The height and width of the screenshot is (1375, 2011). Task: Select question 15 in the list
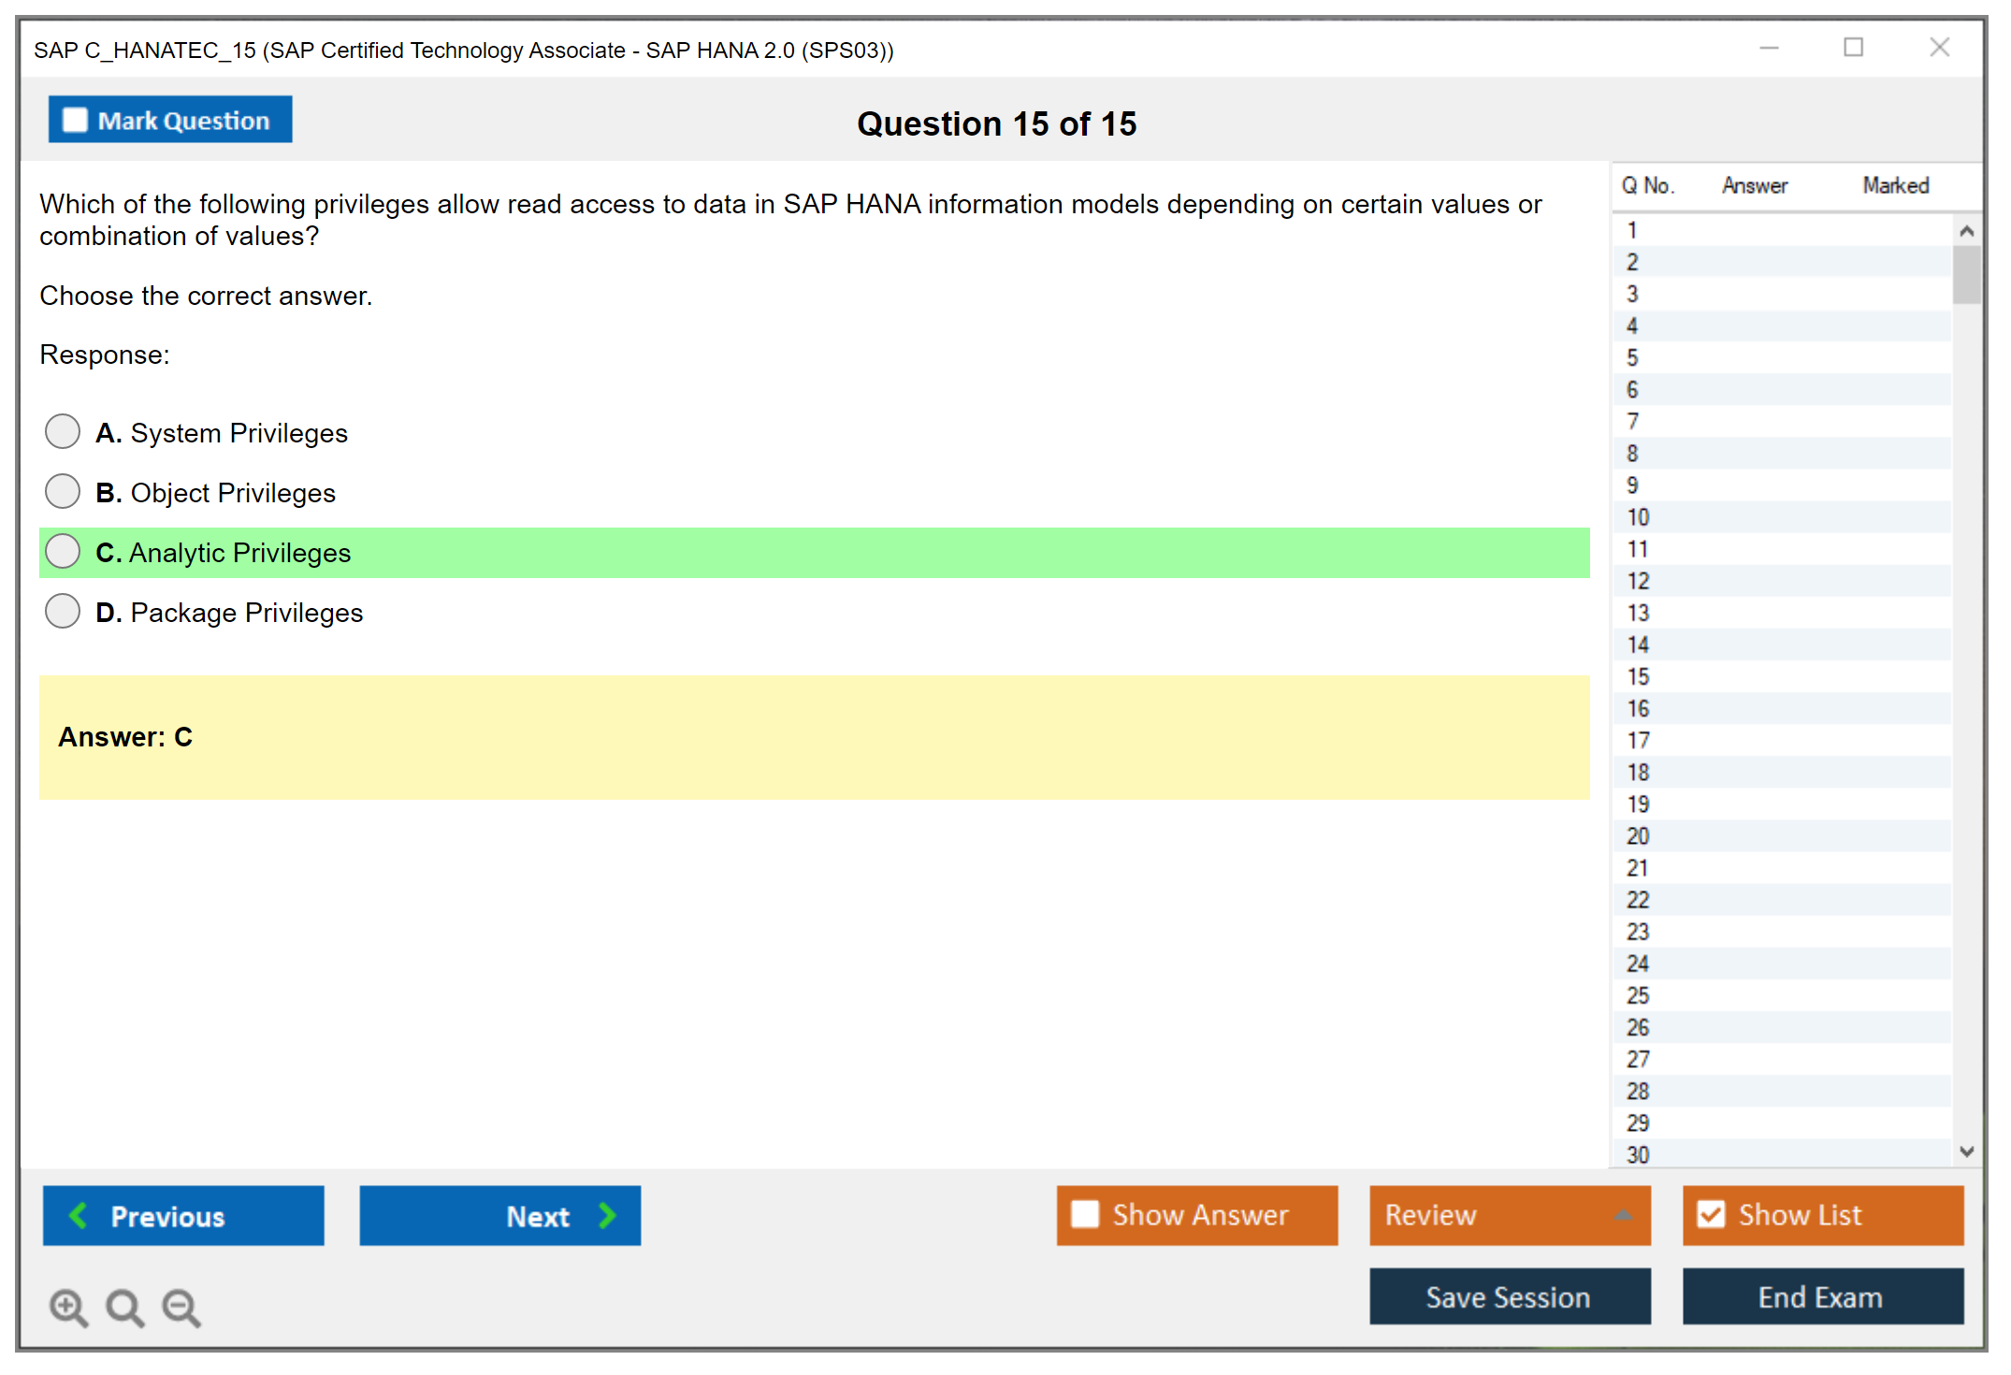(1639, 676)
